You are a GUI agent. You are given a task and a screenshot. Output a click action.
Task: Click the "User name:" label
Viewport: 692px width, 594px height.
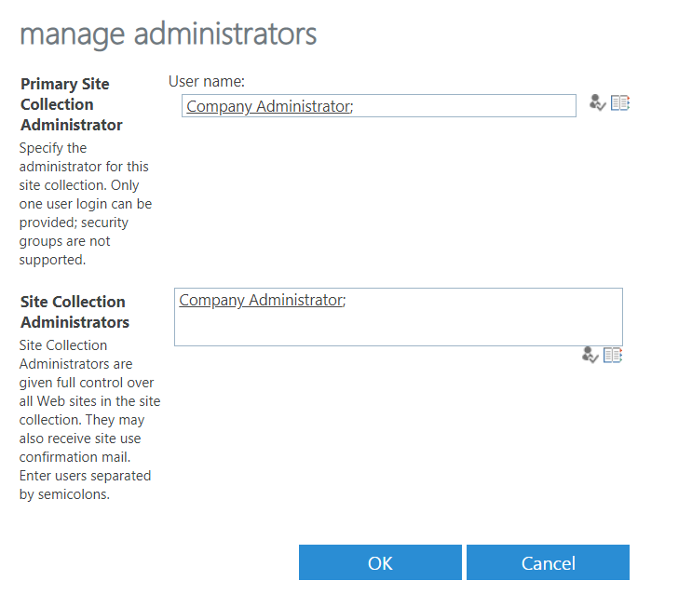(x=206, y=82)
